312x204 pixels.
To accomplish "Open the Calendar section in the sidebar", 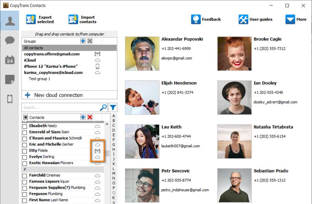I will pyautogui.click(x=10, y=60).
